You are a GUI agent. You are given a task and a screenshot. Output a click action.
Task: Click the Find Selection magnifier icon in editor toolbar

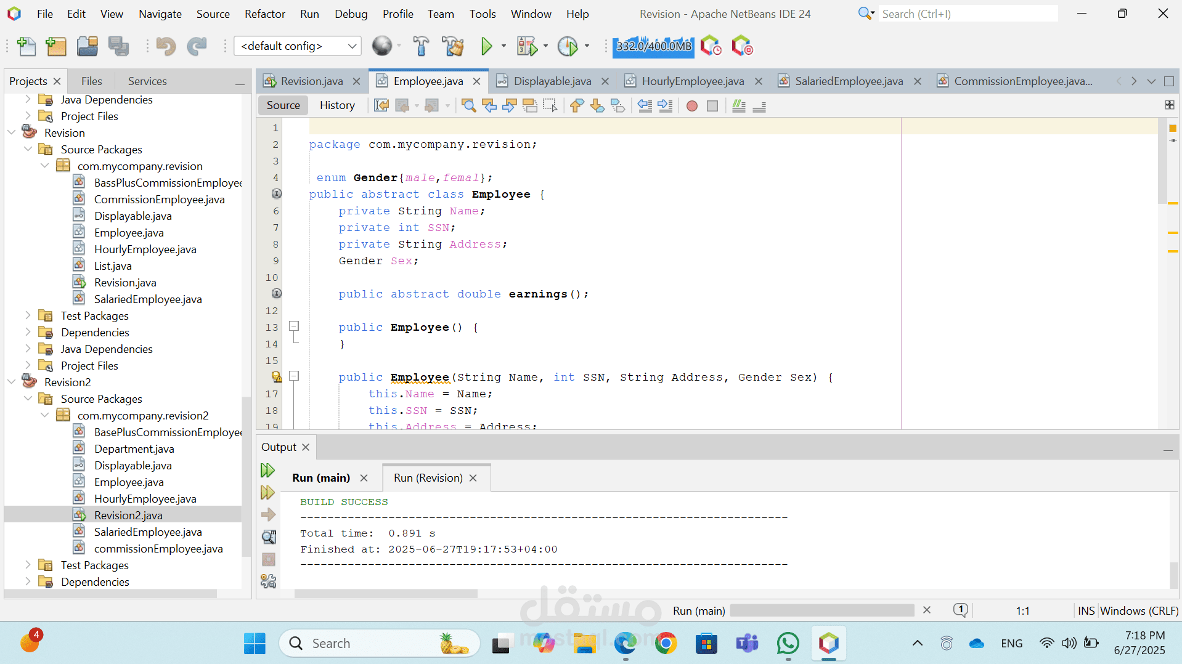(x=469, y=106)
